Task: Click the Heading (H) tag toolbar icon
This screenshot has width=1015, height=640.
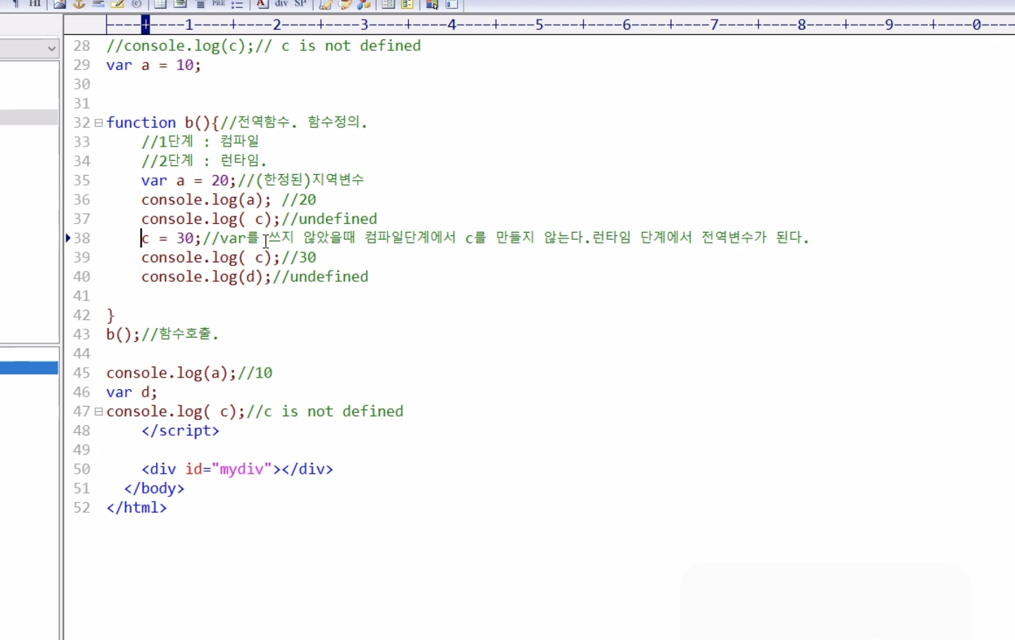Action: tap(34, 4)
